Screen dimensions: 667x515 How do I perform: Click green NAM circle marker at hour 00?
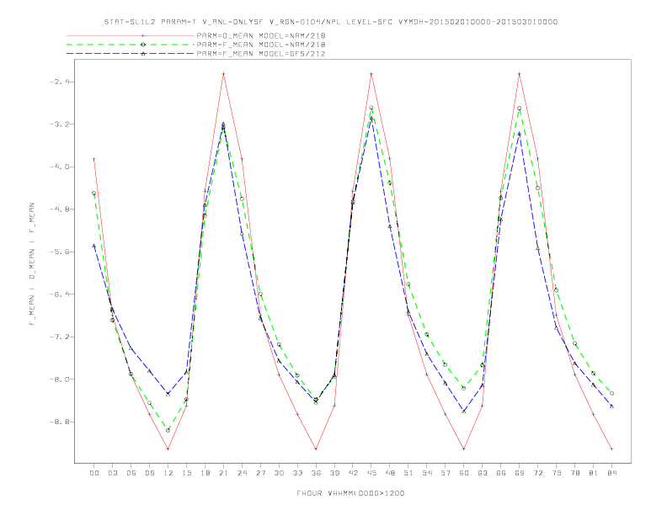[x=94, y=194]
